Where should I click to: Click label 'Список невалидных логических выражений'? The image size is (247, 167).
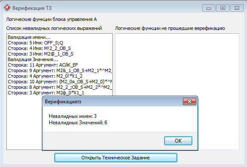[x=54, y=28]
